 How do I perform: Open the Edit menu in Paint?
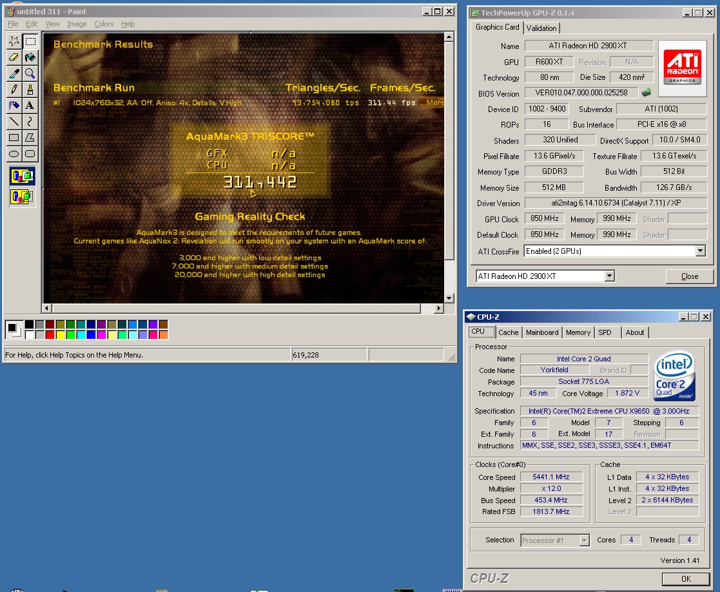click(32, 24)
